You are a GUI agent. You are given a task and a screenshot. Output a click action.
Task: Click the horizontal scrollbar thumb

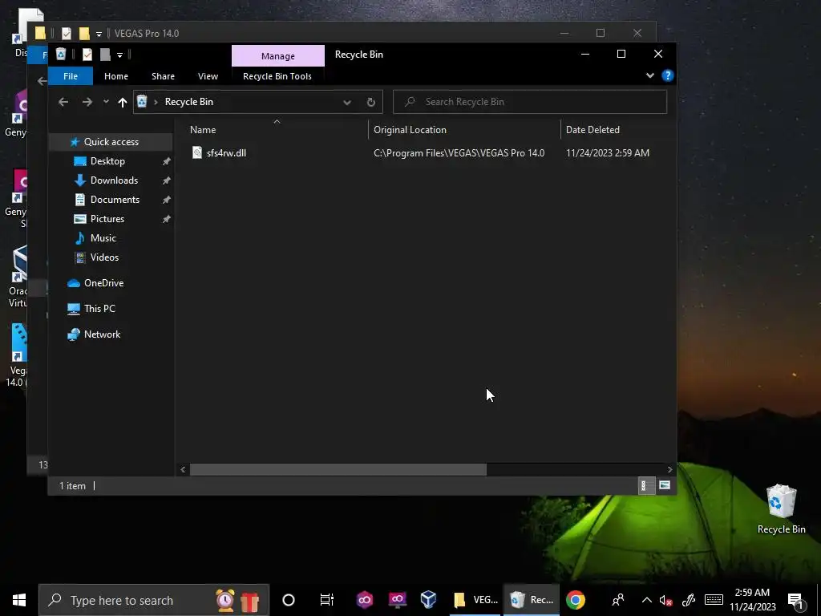click(338, 469)
